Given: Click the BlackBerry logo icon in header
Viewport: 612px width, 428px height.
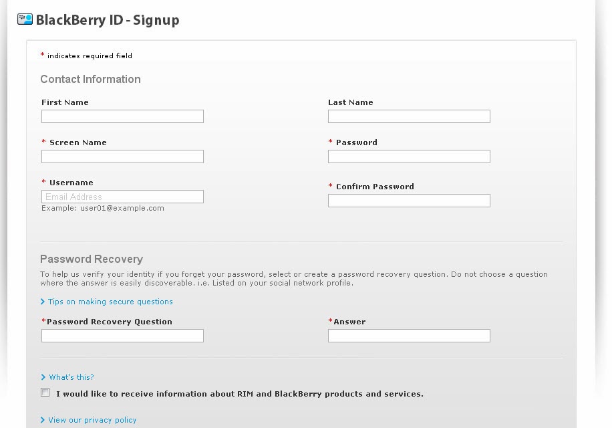Looking at the screenshot, I should [25, 19].
